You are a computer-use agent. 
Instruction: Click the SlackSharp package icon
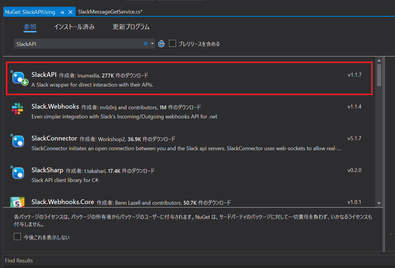18,173
